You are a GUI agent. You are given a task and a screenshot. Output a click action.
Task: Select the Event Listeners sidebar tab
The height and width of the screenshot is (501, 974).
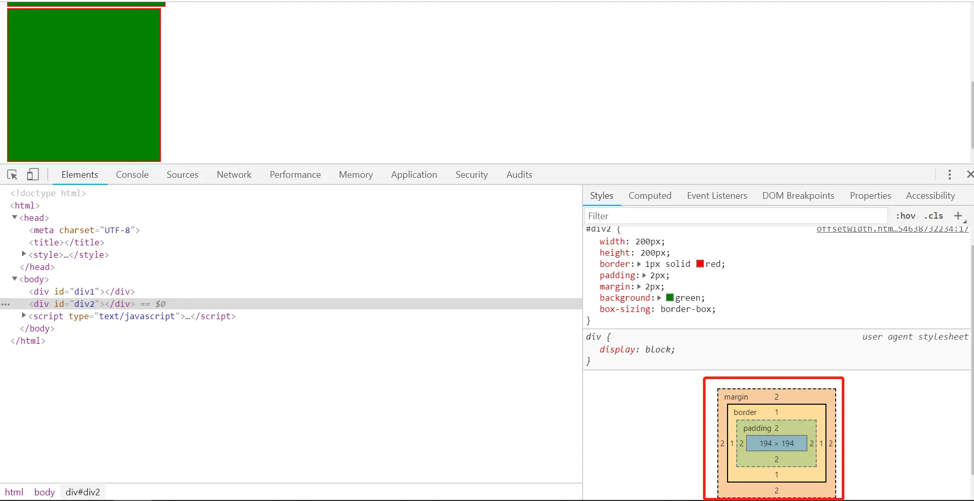[x=717, y=196]
